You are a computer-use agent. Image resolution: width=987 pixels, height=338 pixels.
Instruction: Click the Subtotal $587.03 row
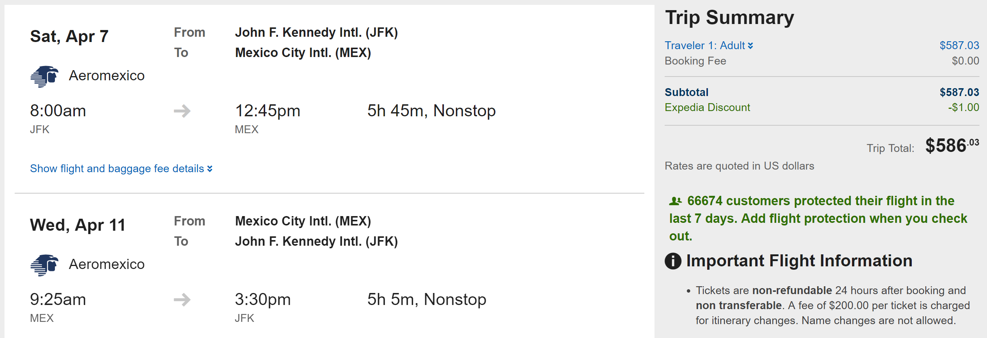coord(821,92)
